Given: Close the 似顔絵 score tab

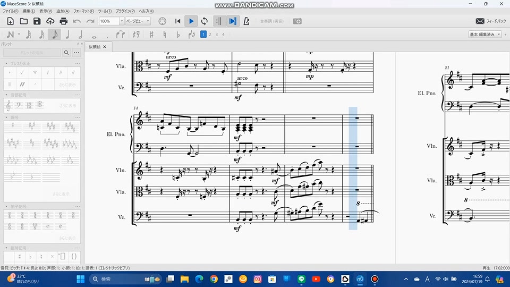Looking at the screenshot, I should 105,47.
